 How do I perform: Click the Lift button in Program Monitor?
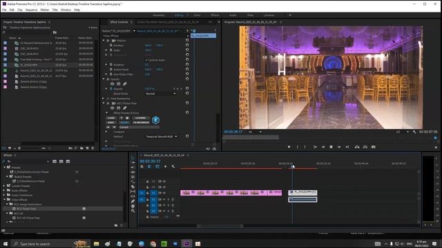click(357, 147)
